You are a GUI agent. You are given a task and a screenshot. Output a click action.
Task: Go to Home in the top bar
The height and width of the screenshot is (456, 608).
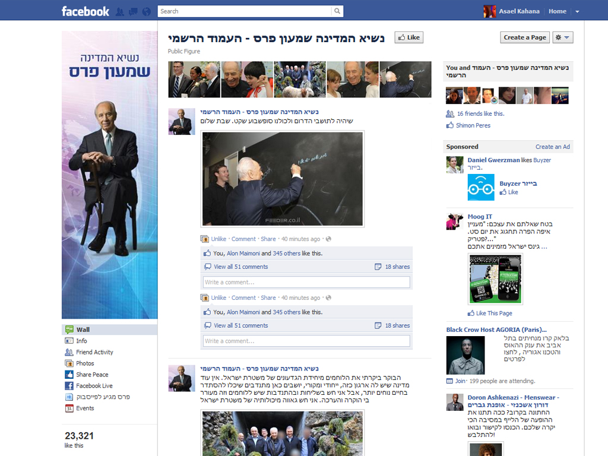(557, 11)
